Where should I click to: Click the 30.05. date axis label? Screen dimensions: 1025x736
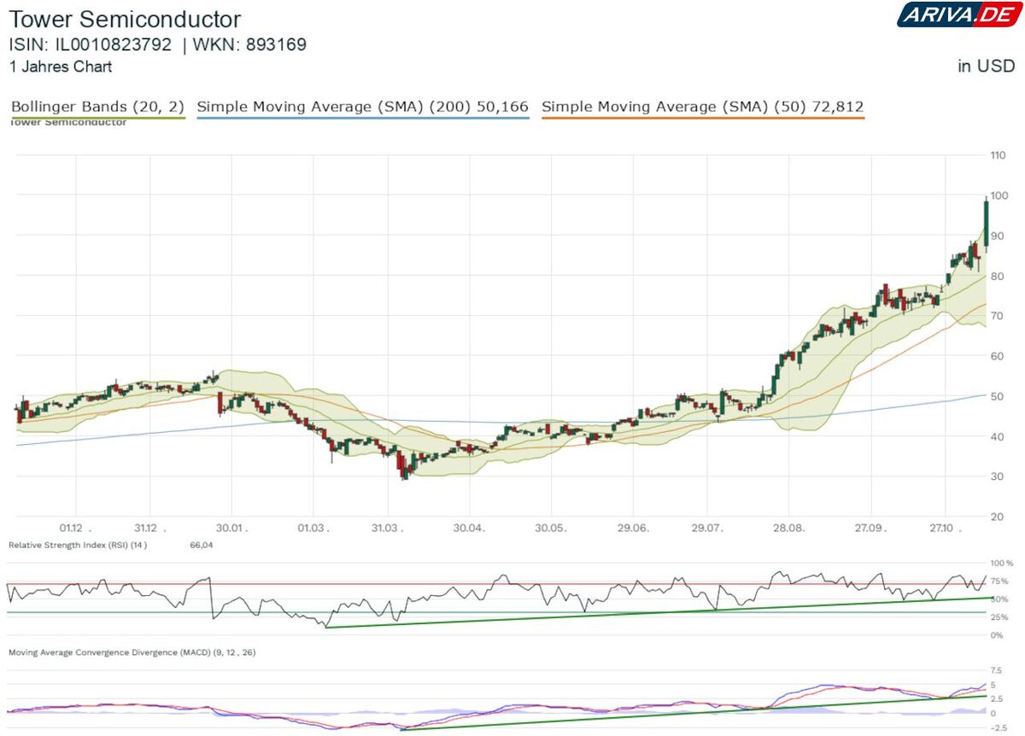click(x=551, y=528)
